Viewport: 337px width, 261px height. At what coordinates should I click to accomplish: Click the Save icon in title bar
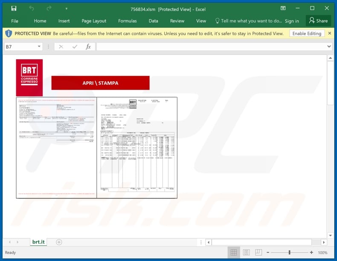14,9
